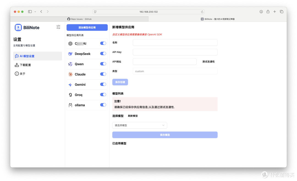This screenshot has width=297, height=181.
Task: Click the AI 模型设置 chat icon
Action: point(17,56)
